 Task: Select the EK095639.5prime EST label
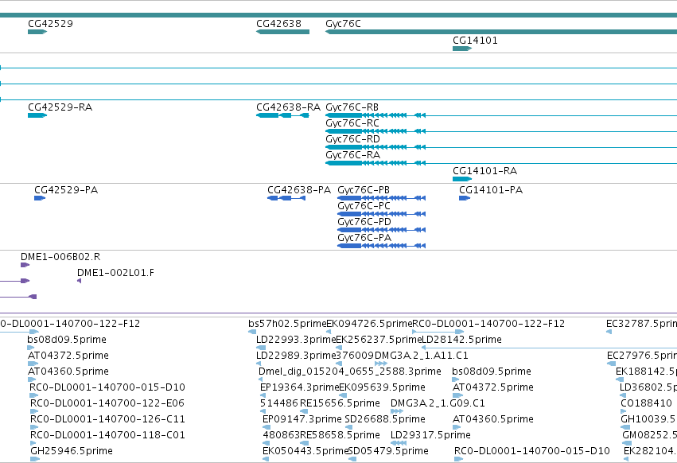pyautogui.click(x=382, y=387)
